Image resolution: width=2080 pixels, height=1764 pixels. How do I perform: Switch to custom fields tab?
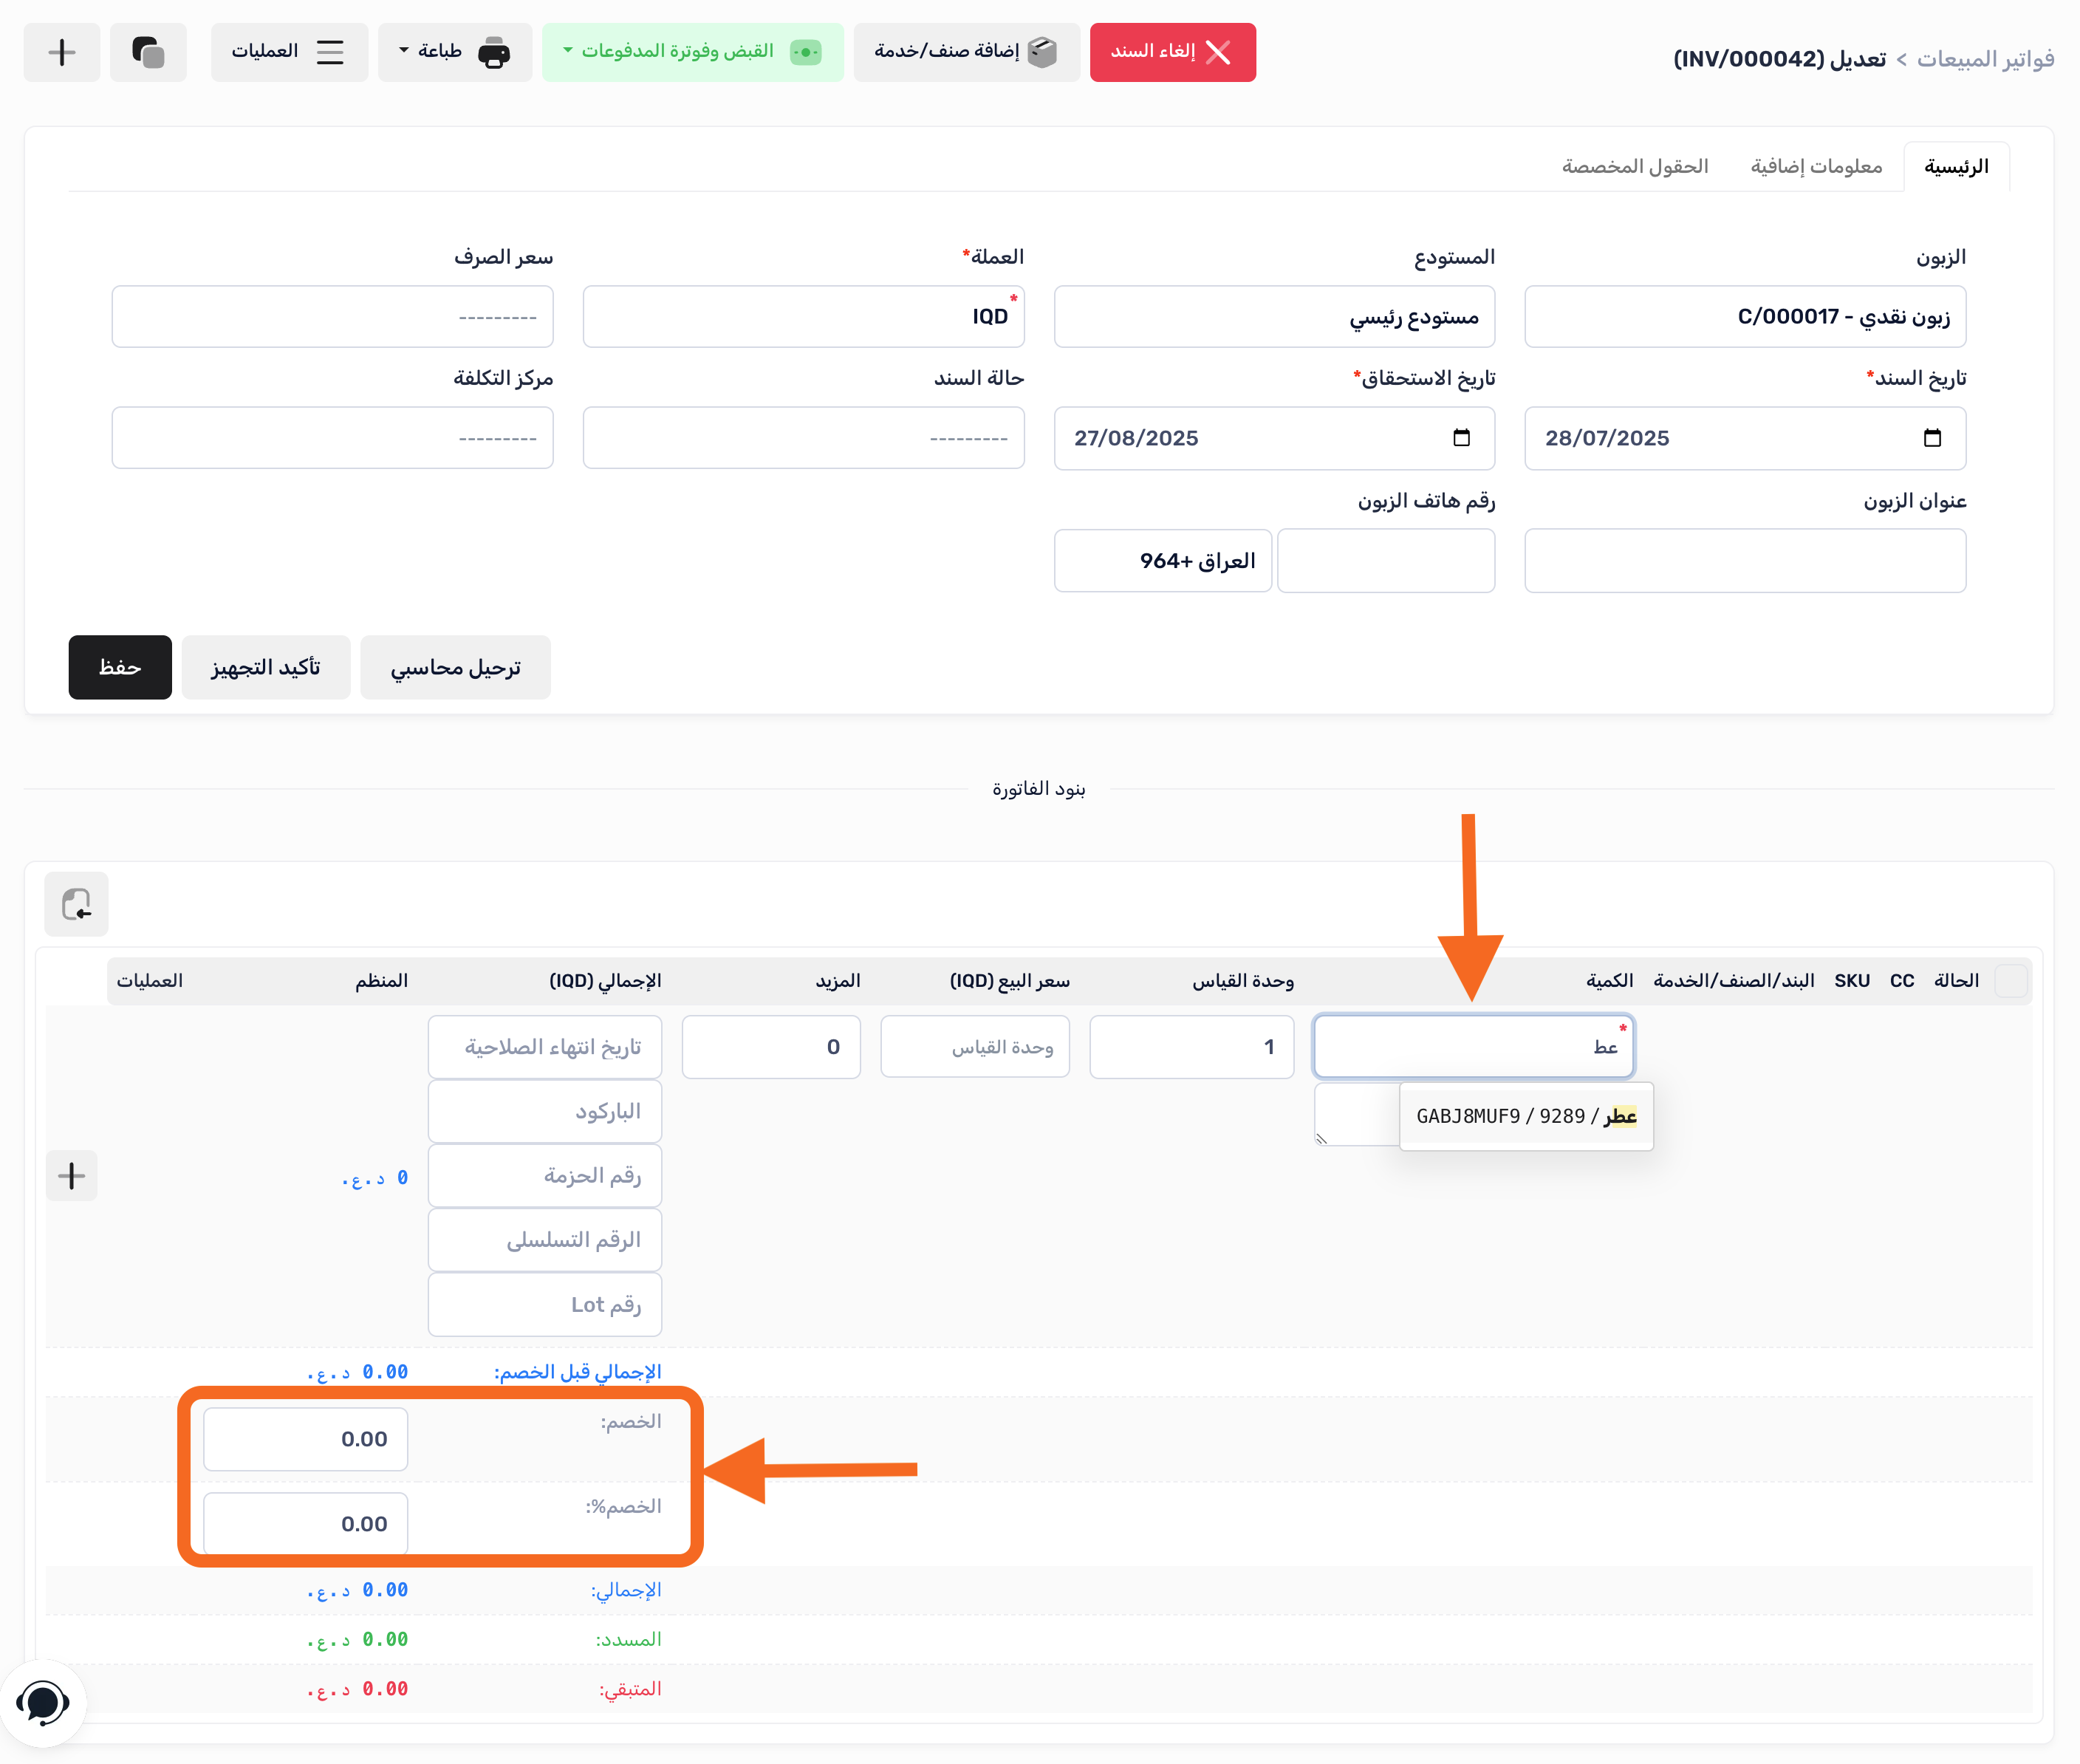coord(1634,166)
